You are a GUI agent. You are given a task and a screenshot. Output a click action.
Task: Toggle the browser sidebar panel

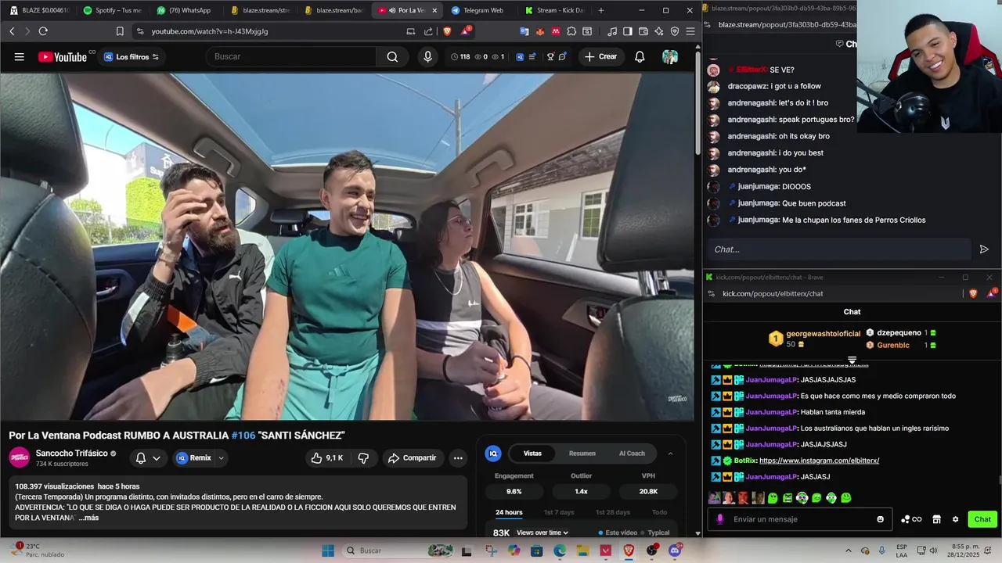pos(627,31)
